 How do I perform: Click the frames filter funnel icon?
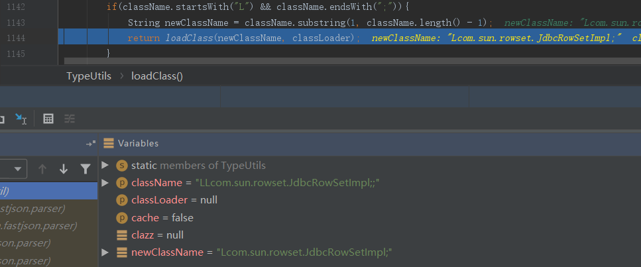tap(85, 169)
